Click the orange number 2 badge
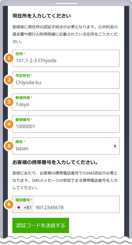 coord(9,80)
